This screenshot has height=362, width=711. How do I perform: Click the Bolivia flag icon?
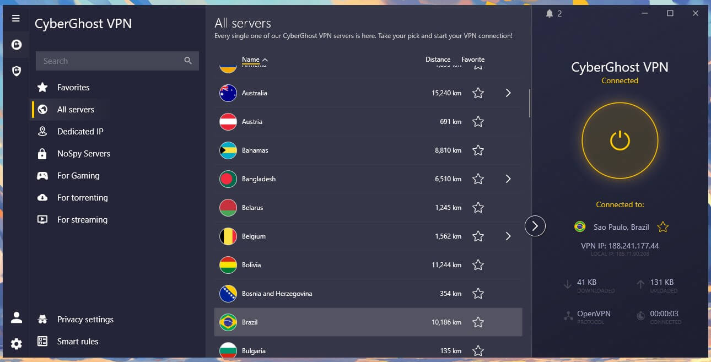click(228, 265)
